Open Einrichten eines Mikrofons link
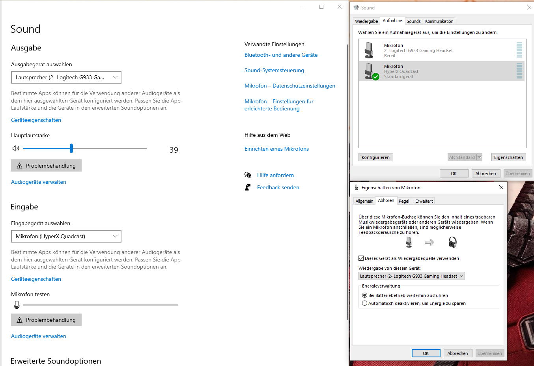 click(x=276, y=149)
